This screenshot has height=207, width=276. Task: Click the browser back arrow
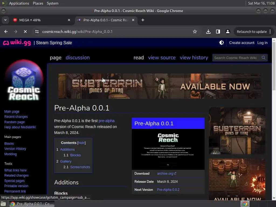click(6, 32)
